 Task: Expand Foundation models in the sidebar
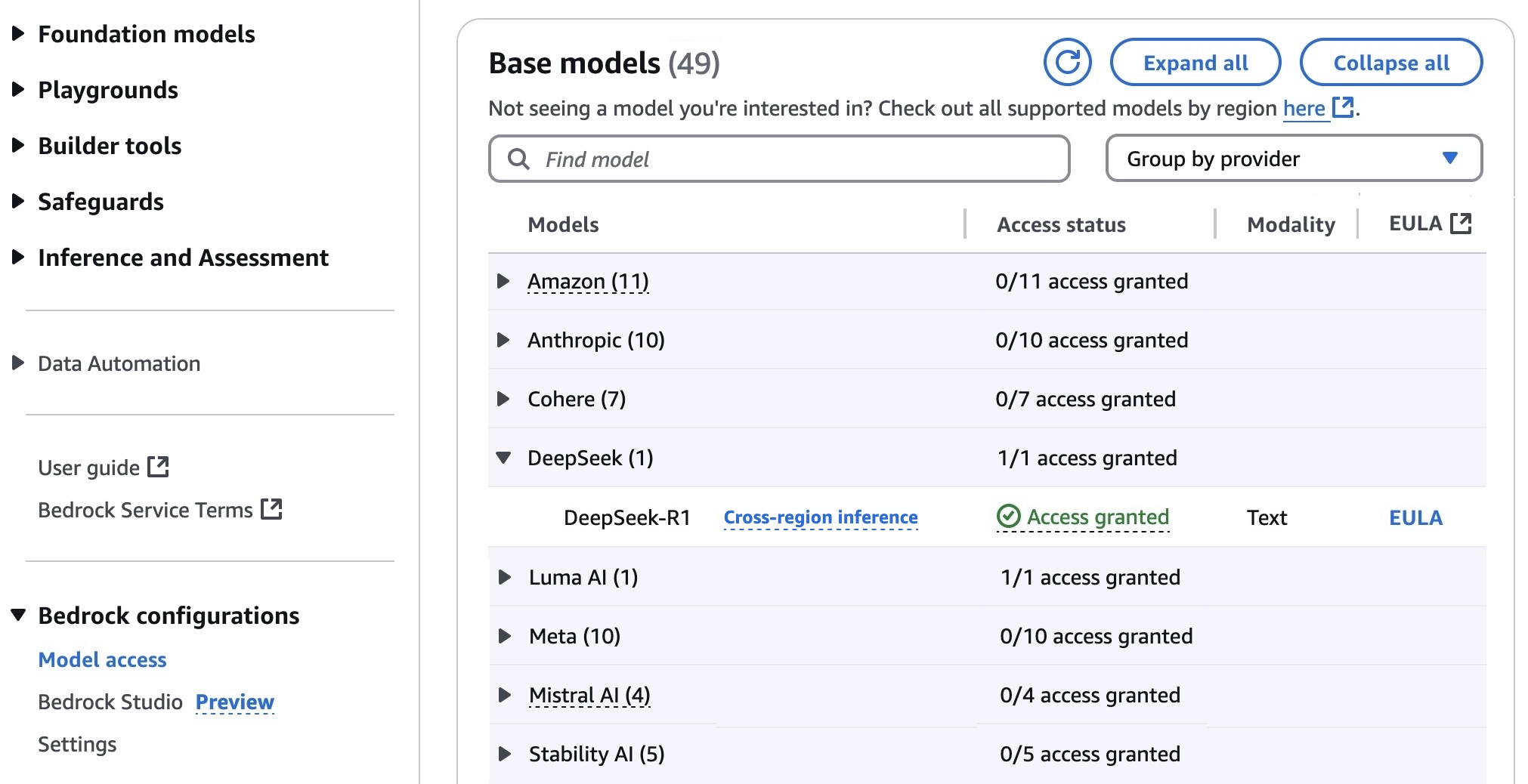18,34
